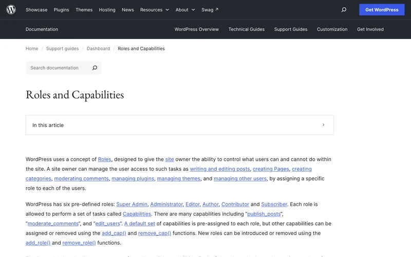The height and width of the screenshot is (257, 411).
Task: Follow the 'site' glossary link
Action: (170, 159)
